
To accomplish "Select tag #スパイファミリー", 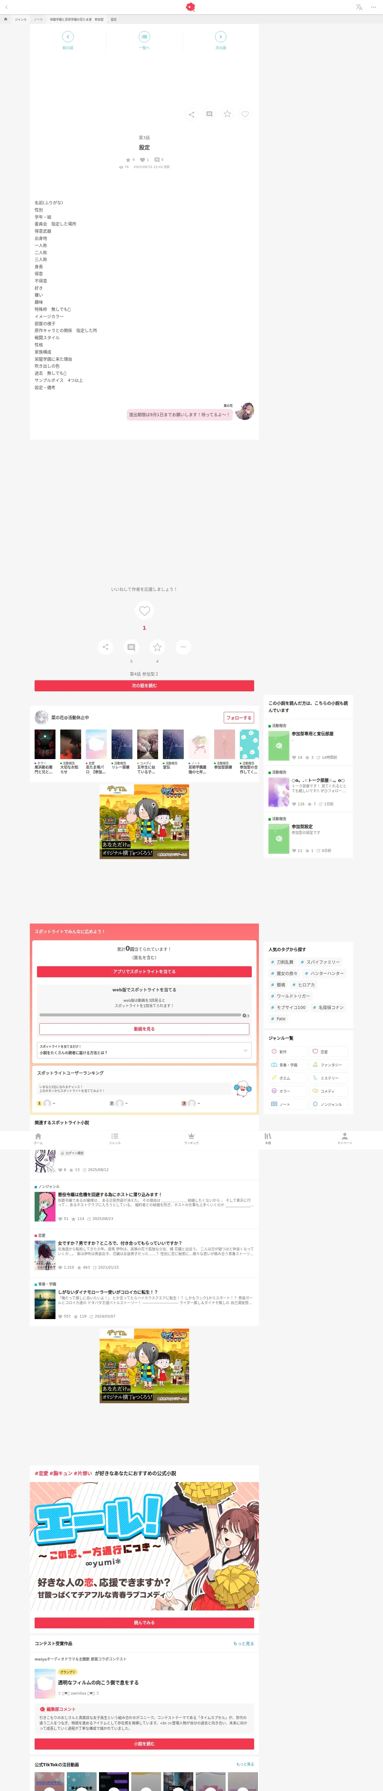I will click(320, 962).
